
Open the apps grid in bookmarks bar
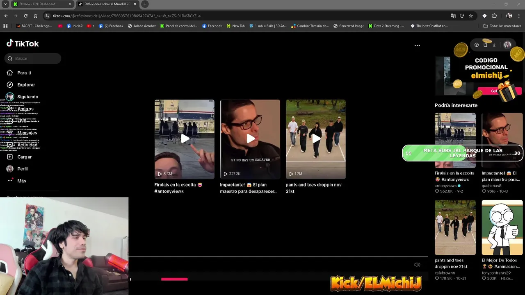(5, 26)
